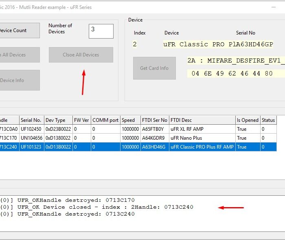Screen dimensions: 285x240
Task: Click the Device Info button
Action: [20, 80]
